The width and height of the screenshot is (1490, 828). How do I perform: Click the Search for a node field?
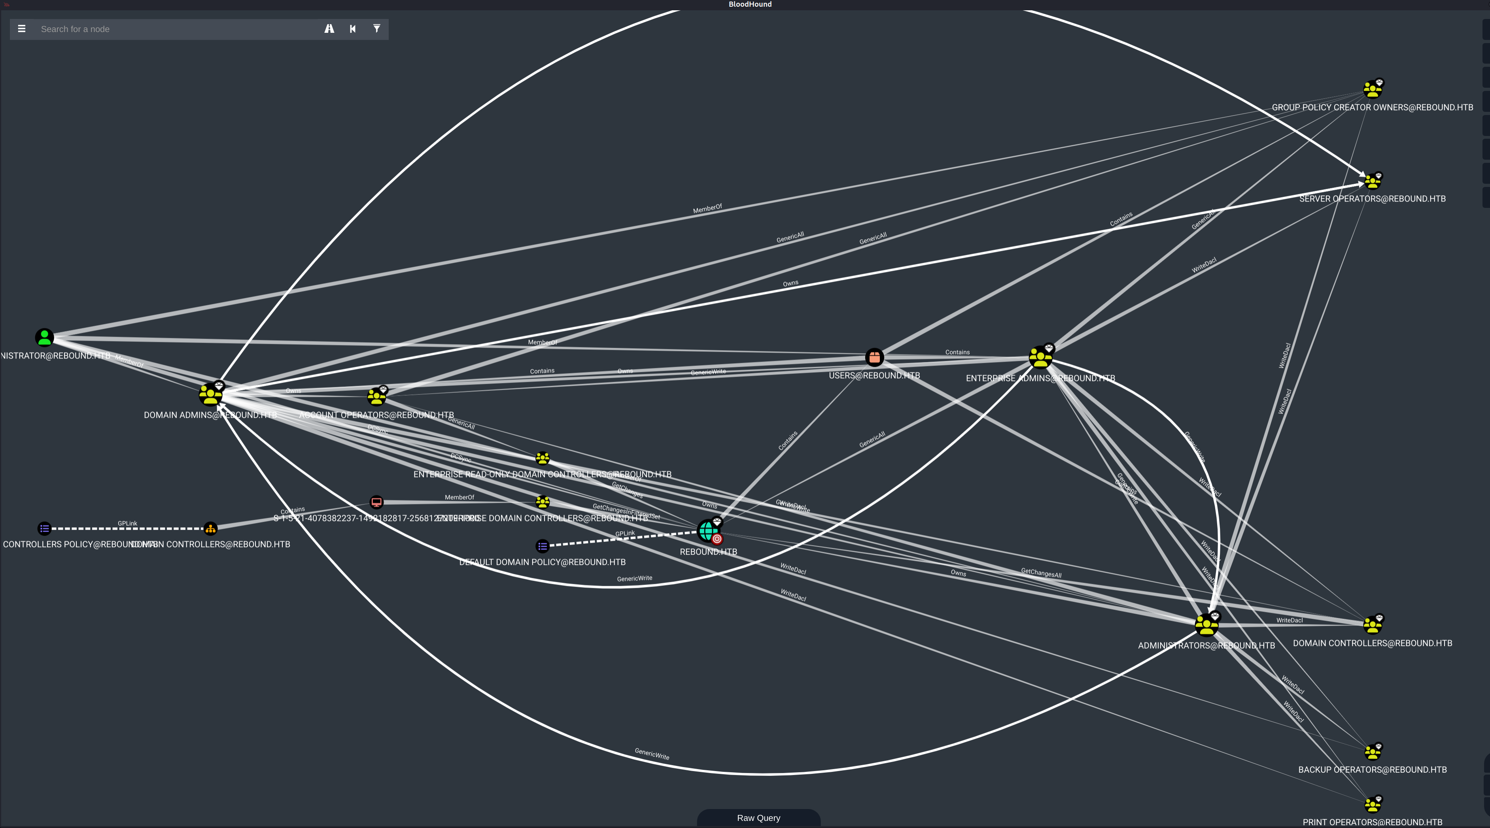point(174,29)
